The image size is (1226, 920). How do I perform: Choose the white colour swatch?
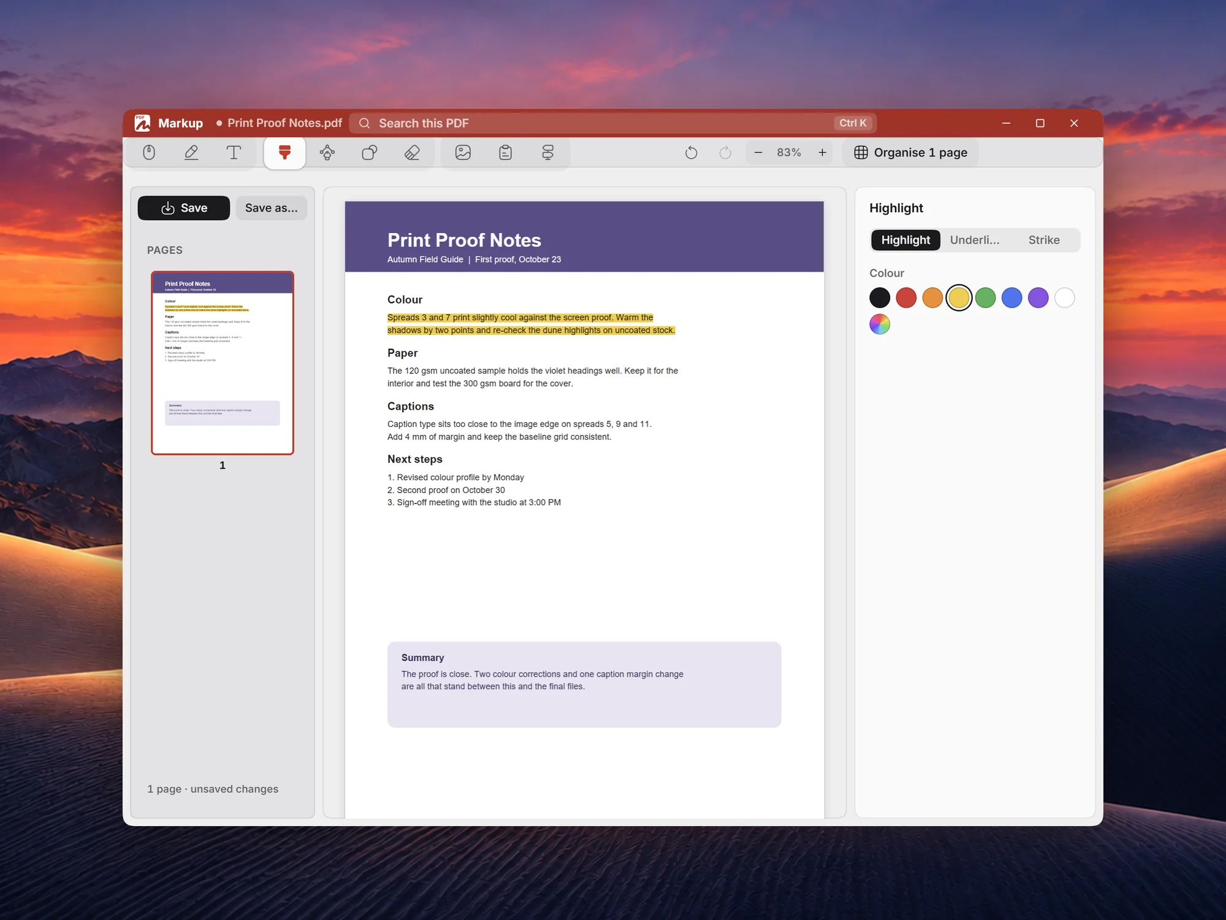(1065, 298)
